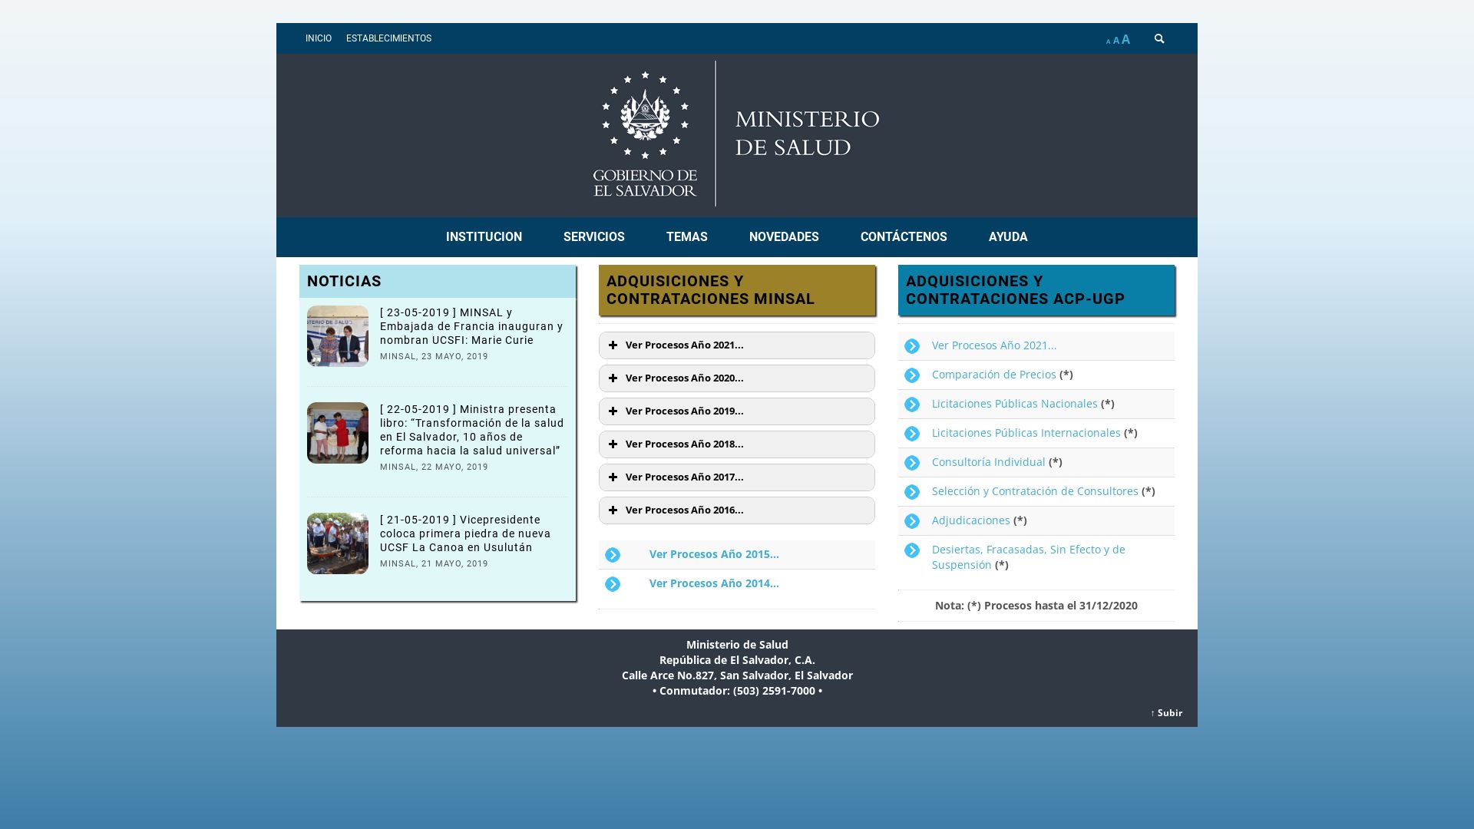Image resolution: width=1474 pixels, height=829 pixels.
Task: Expand Ver Procesos Año 2016 section
Action: (x=737, y=510)
